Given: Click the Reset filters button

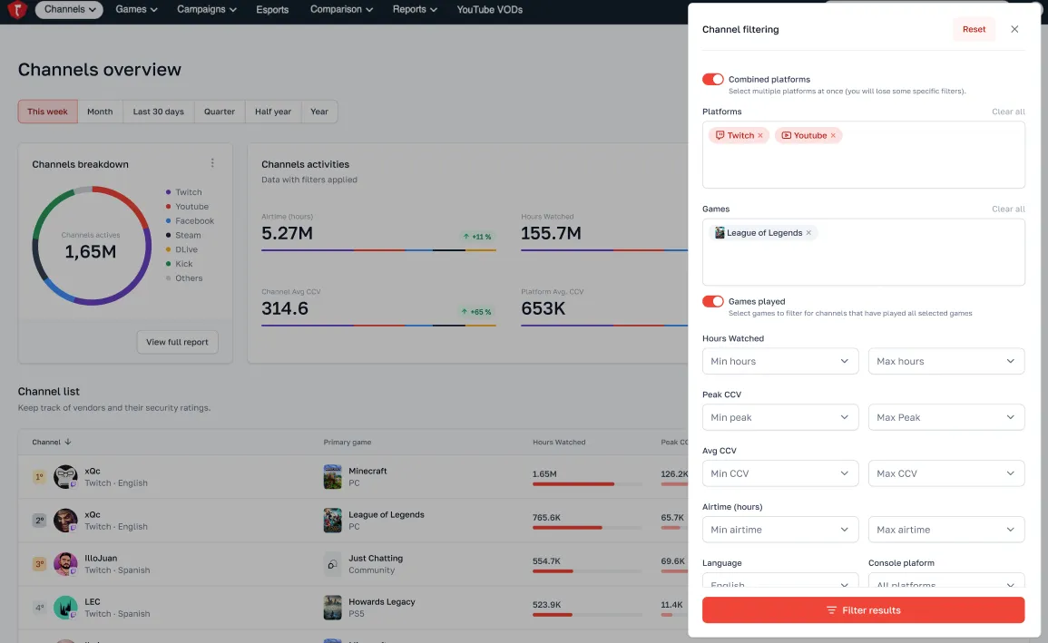Looking at the screenshot, I should 974,29.
